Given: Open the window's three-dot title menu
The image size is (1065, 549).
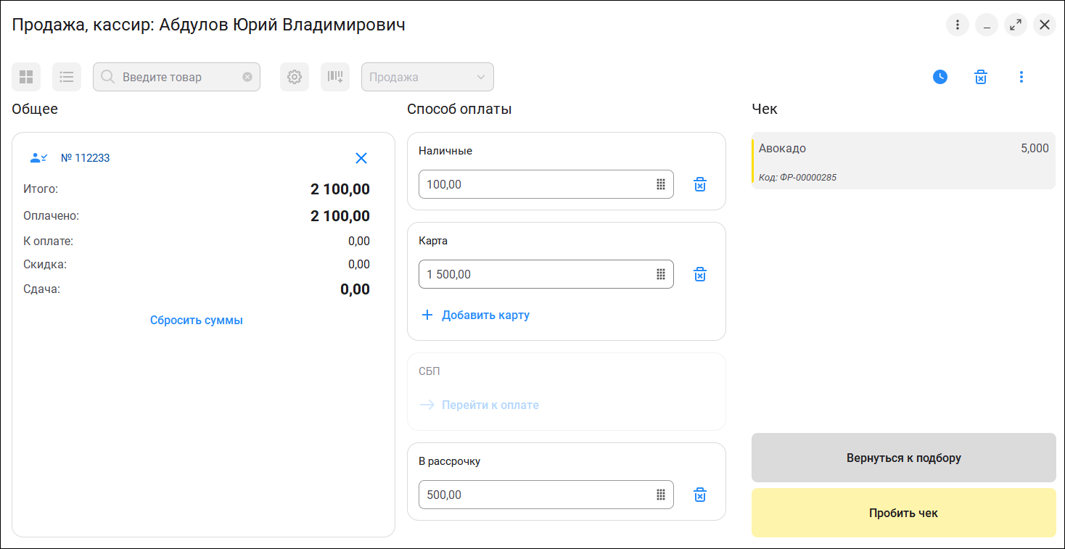Looking at the screenshot, I should 958,25.
